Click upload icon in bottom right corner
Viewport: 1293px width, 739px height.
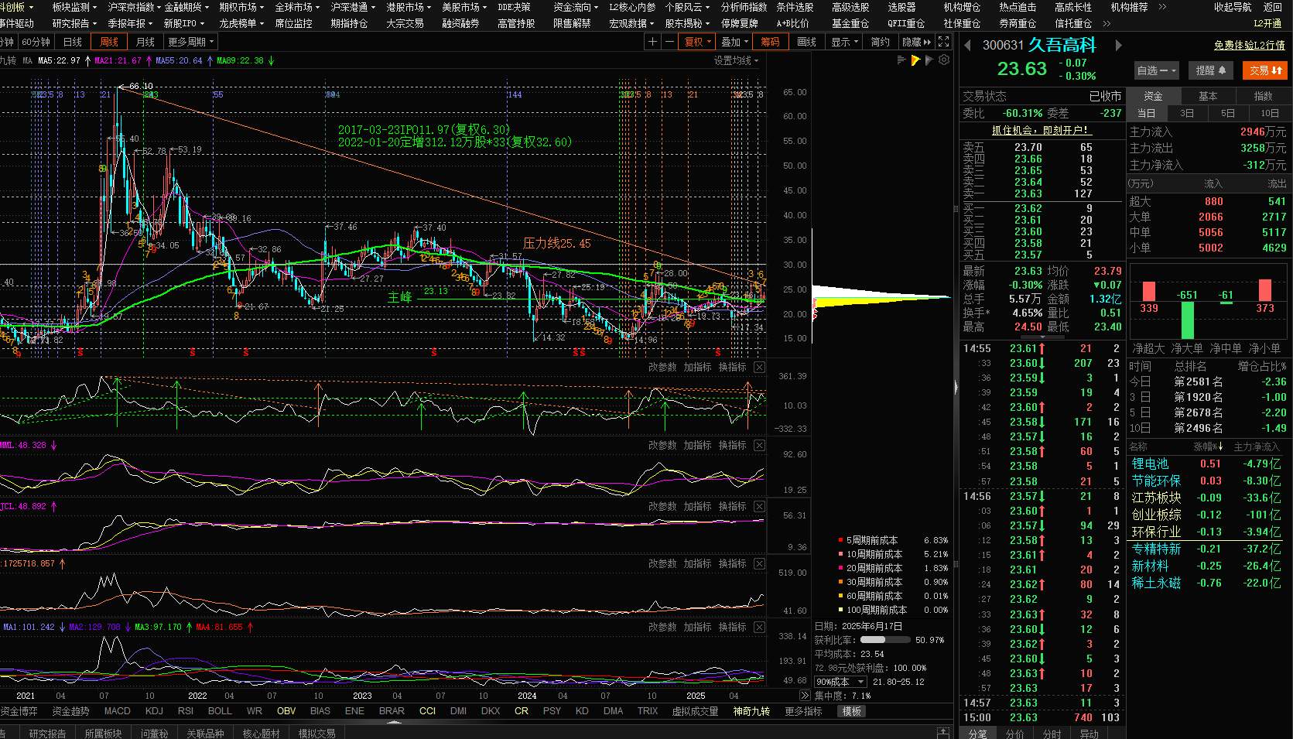click(x=943, y=732)
